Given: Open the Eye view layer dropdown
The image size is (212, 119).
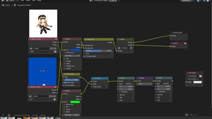Looking at the screenshot, I should coord(42,99).
